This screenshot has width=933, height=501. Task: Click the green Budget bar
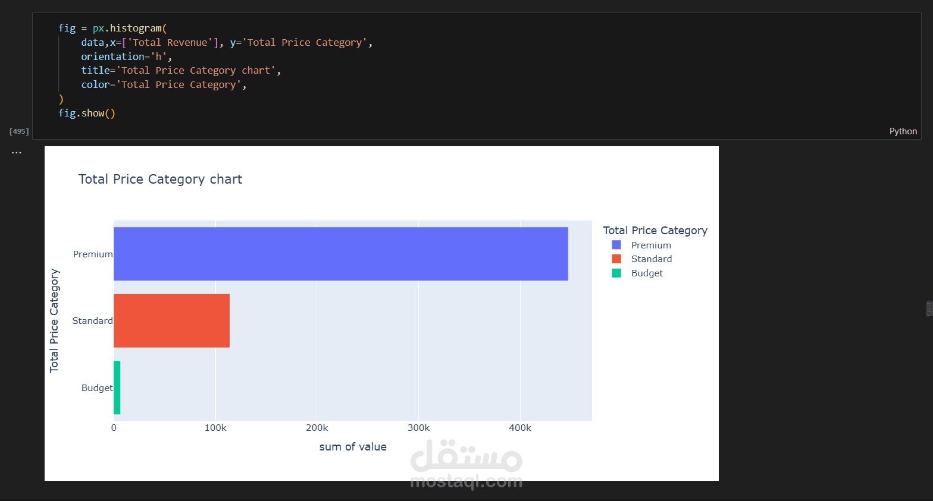tap(117, 387)
